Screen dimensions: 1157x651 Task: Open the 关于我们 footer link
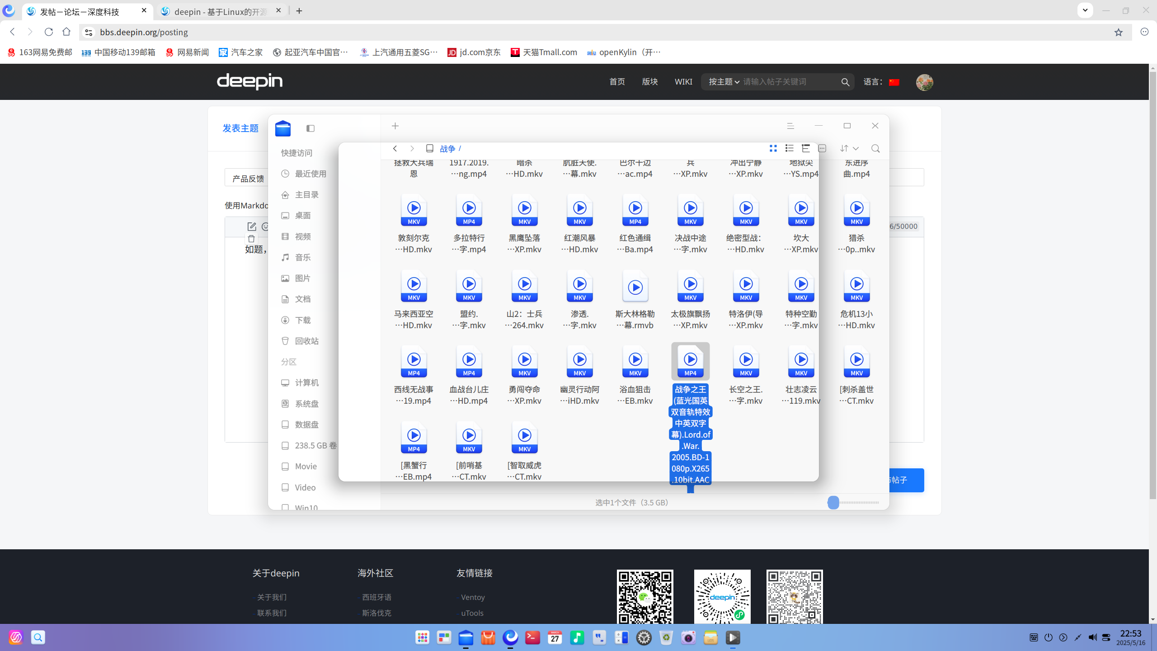272,597
